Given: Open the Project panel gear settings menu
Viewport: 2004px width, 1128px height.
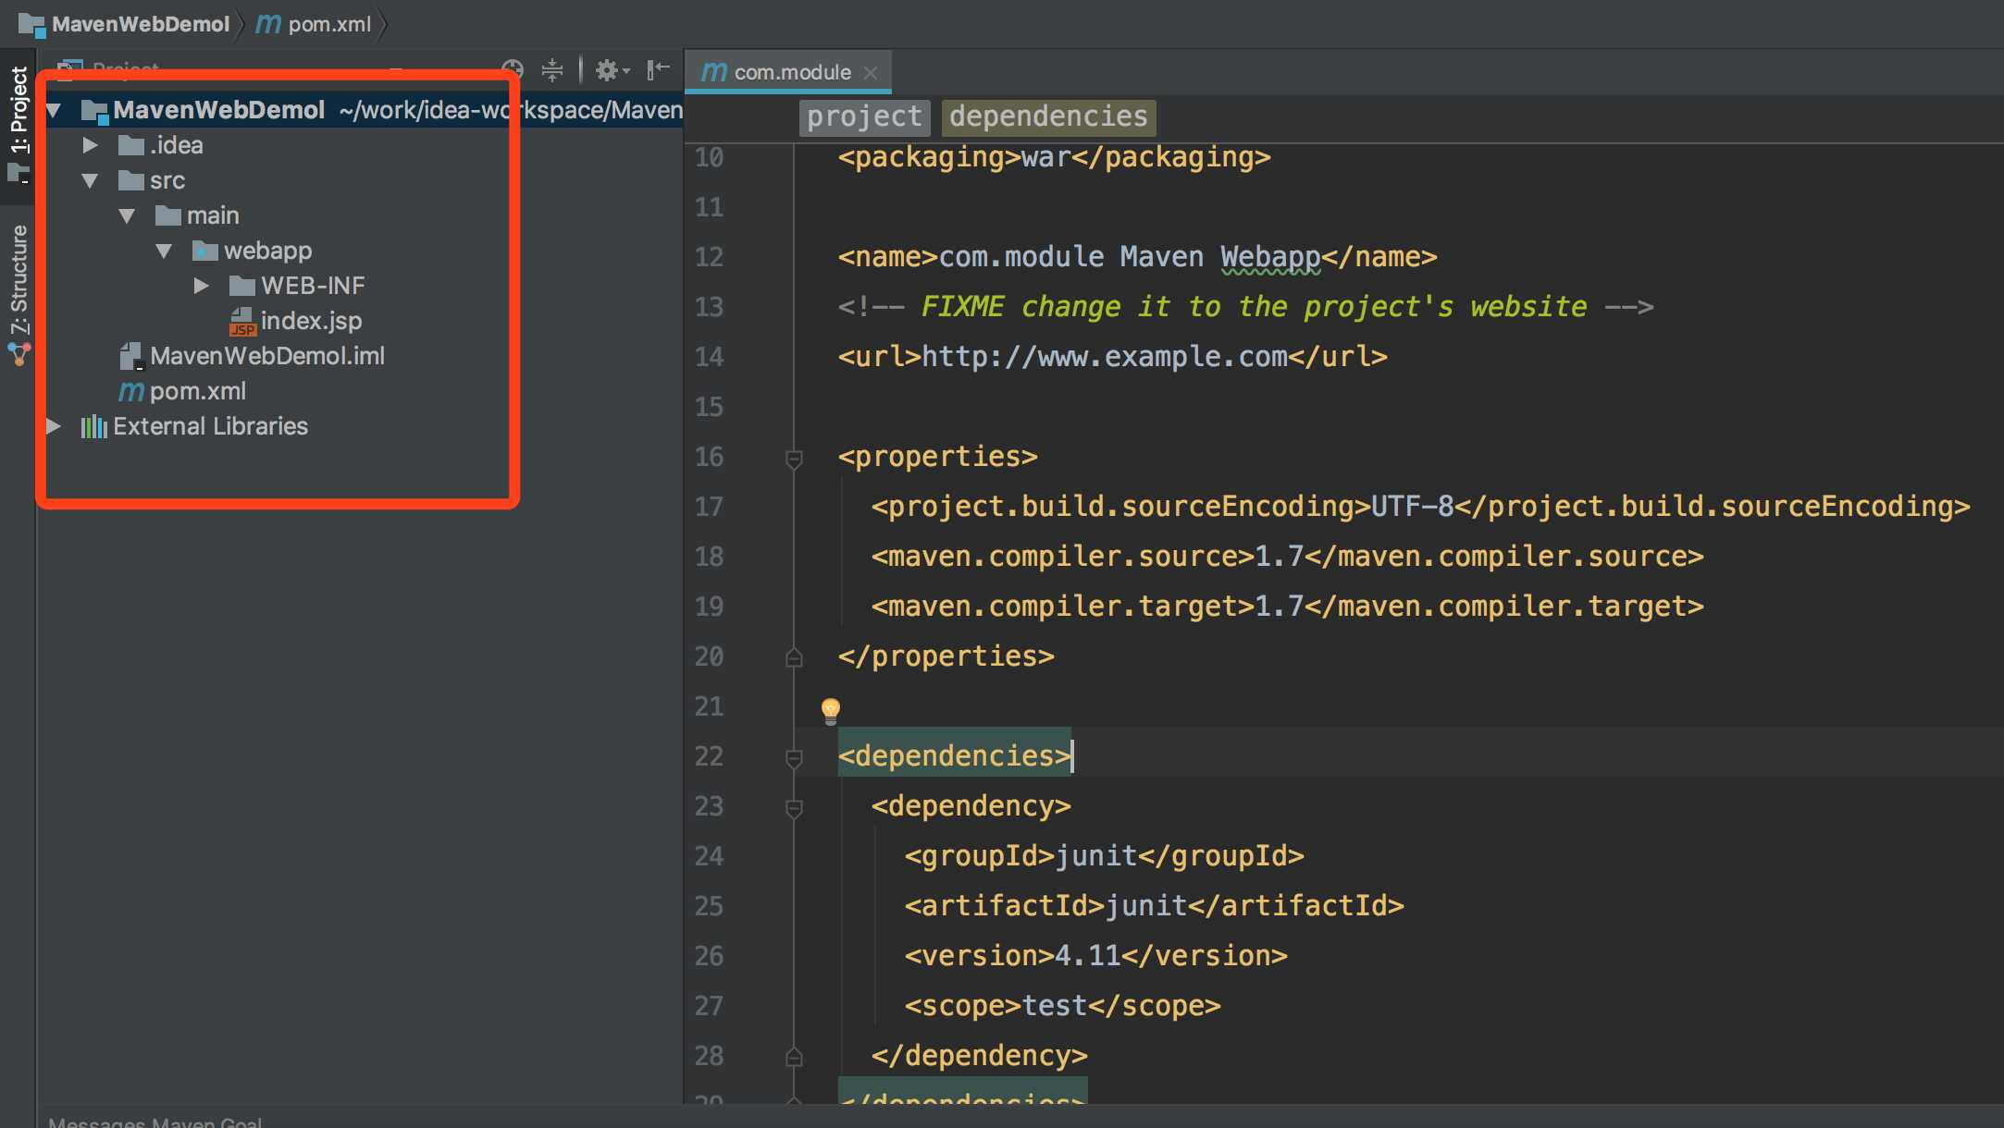Looking at the screenshot, I should tap(612, 69).
